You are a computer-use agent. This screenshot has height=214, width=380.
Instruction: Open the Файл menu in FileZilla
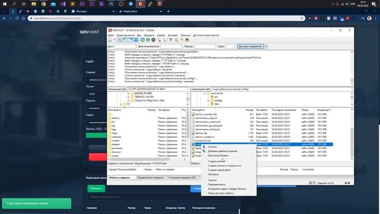pos(111,36)
